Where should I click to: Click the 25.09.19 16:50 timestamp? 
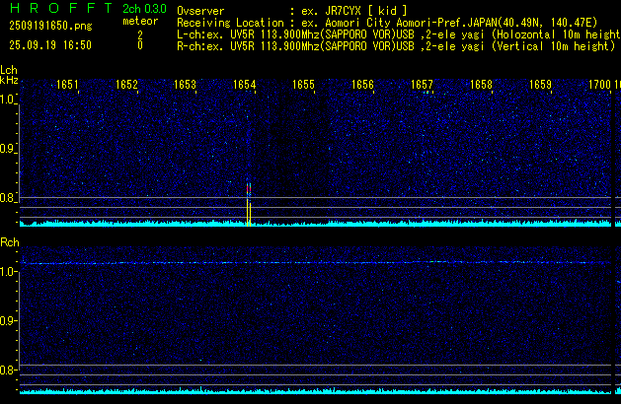(49, 45)
